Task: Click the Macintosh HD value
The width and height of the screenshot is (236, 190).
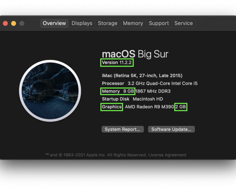Action: click(148, 99)
